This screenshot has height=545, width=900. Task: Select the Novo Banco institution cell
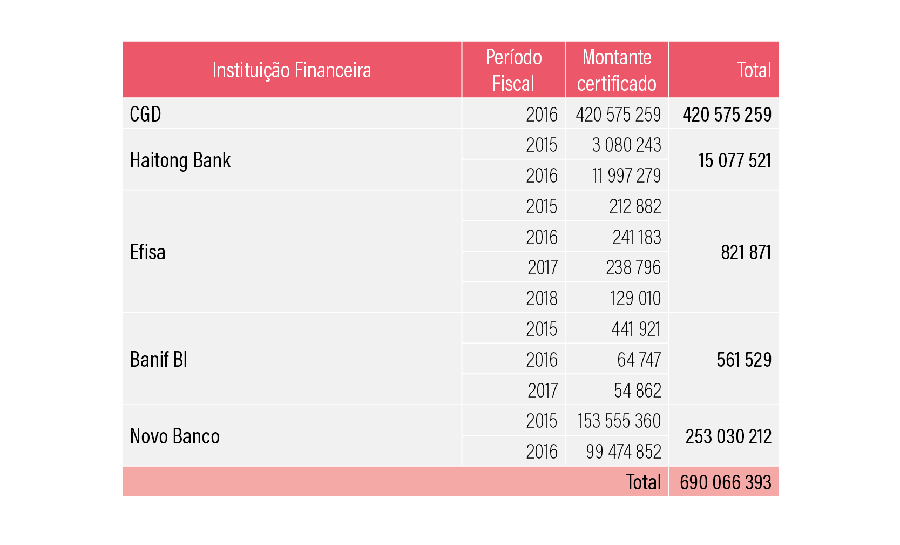click(175, 436)
